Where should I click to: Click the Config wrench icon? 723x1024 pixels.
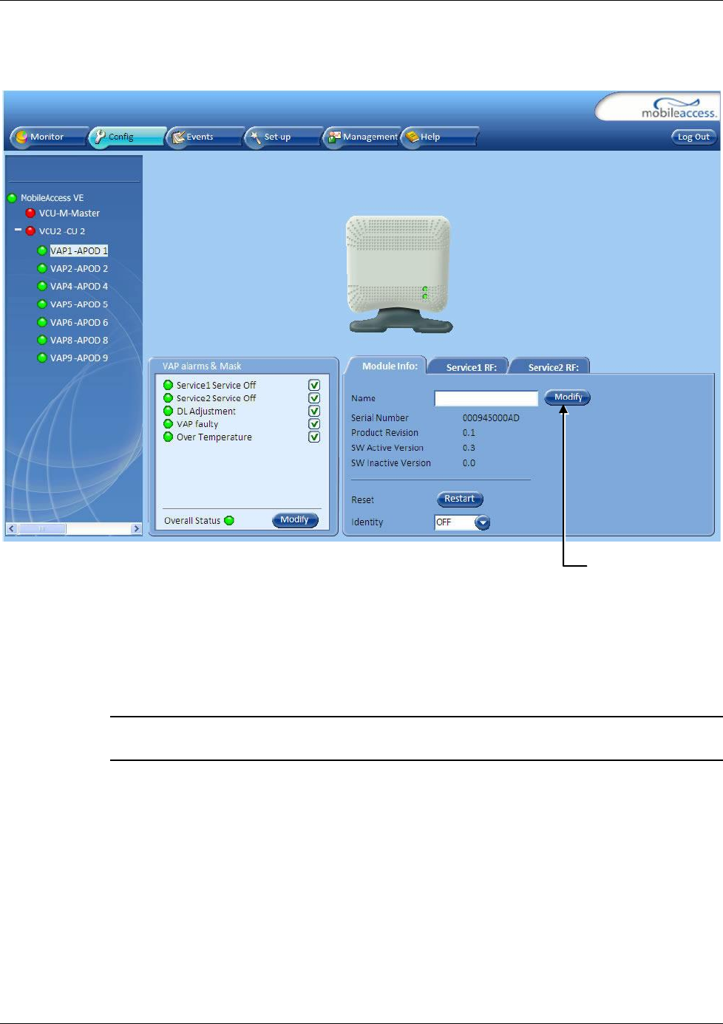101,137
